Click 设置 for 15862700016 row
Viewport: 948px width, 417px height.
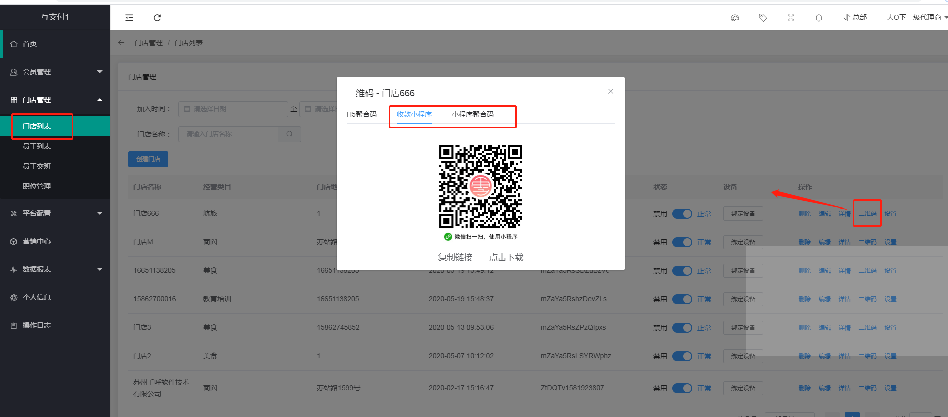[890, 299]
